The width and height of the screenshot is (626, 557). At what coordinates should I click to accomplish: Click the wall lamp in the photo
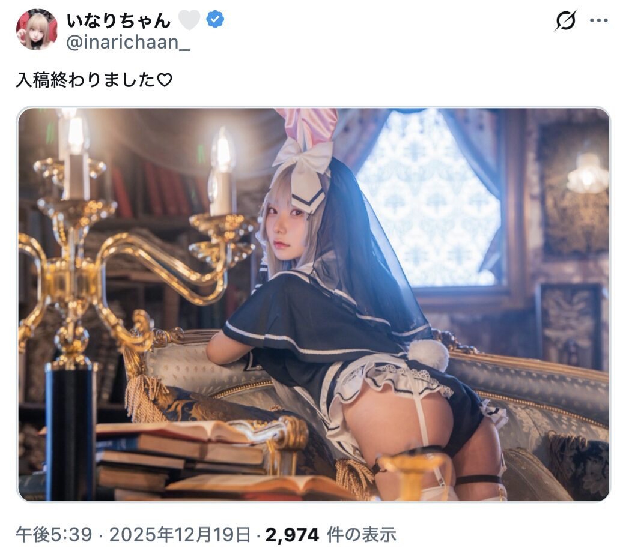588,172
